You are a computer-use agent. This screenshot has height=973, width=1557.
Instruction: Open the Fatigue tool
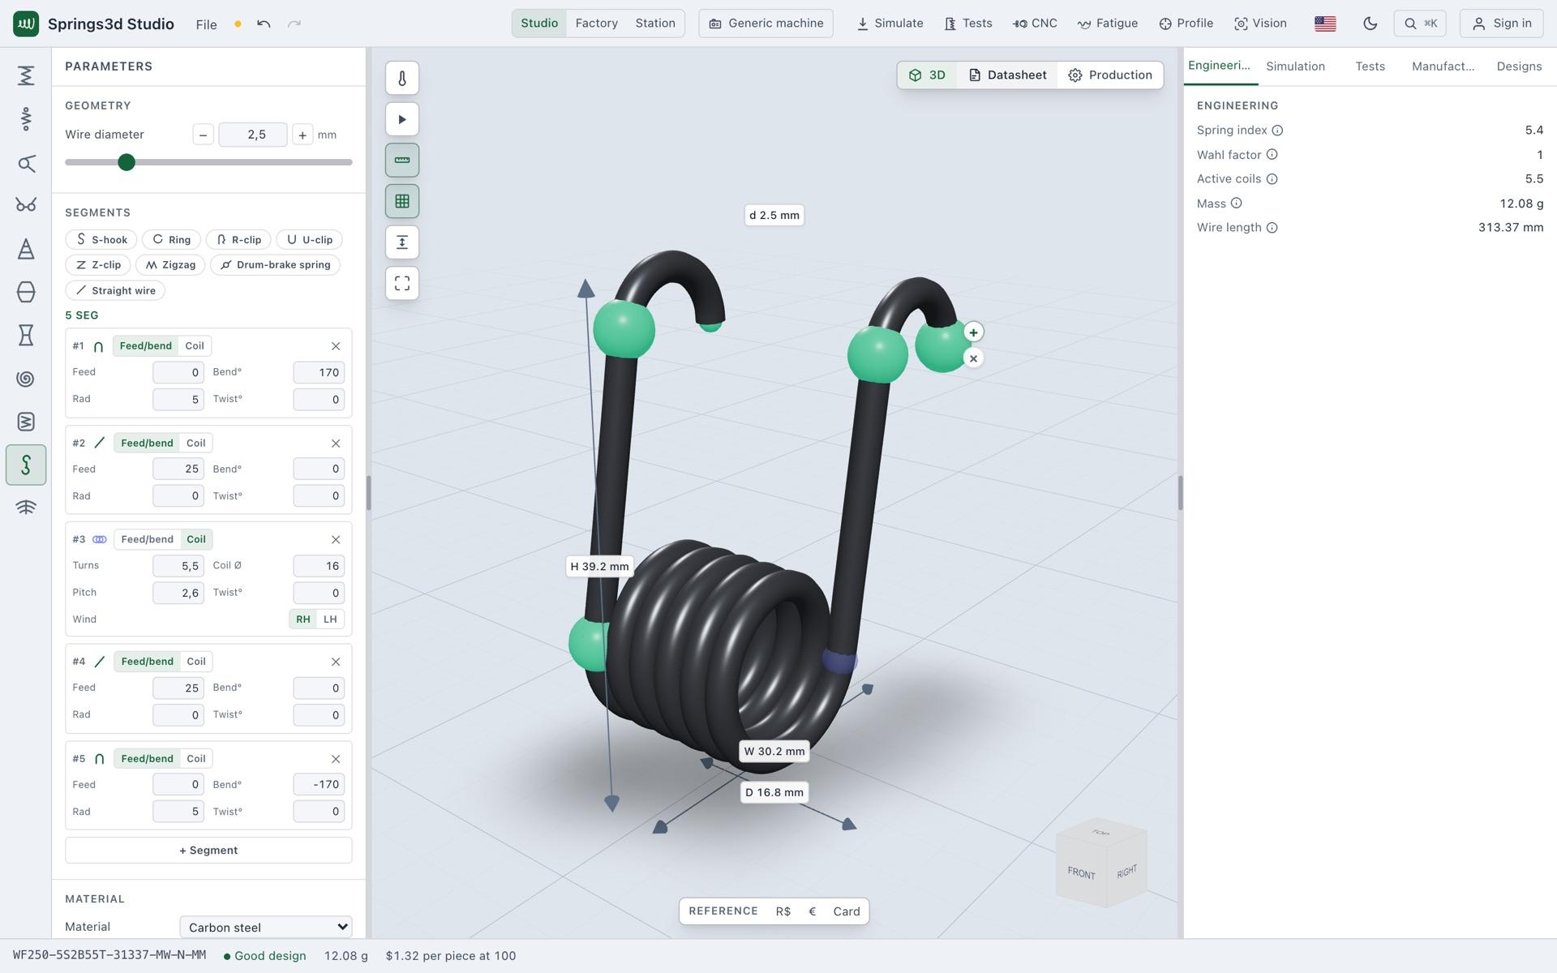point(1107,24)
